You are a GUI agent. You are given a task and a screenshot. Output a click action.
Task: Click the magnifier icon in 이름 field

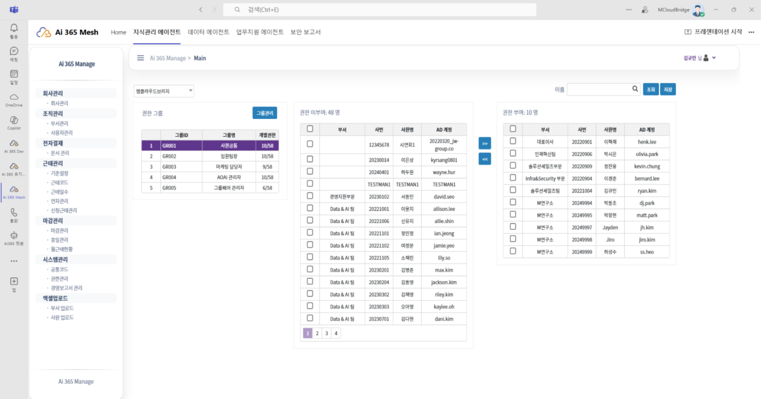tap(635, 89)
